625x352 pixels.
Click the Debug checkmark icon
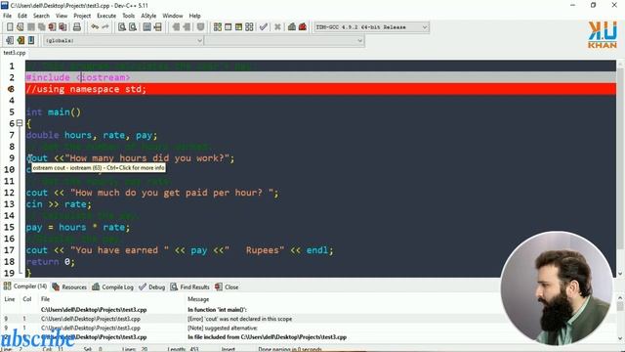click(264, 27)
